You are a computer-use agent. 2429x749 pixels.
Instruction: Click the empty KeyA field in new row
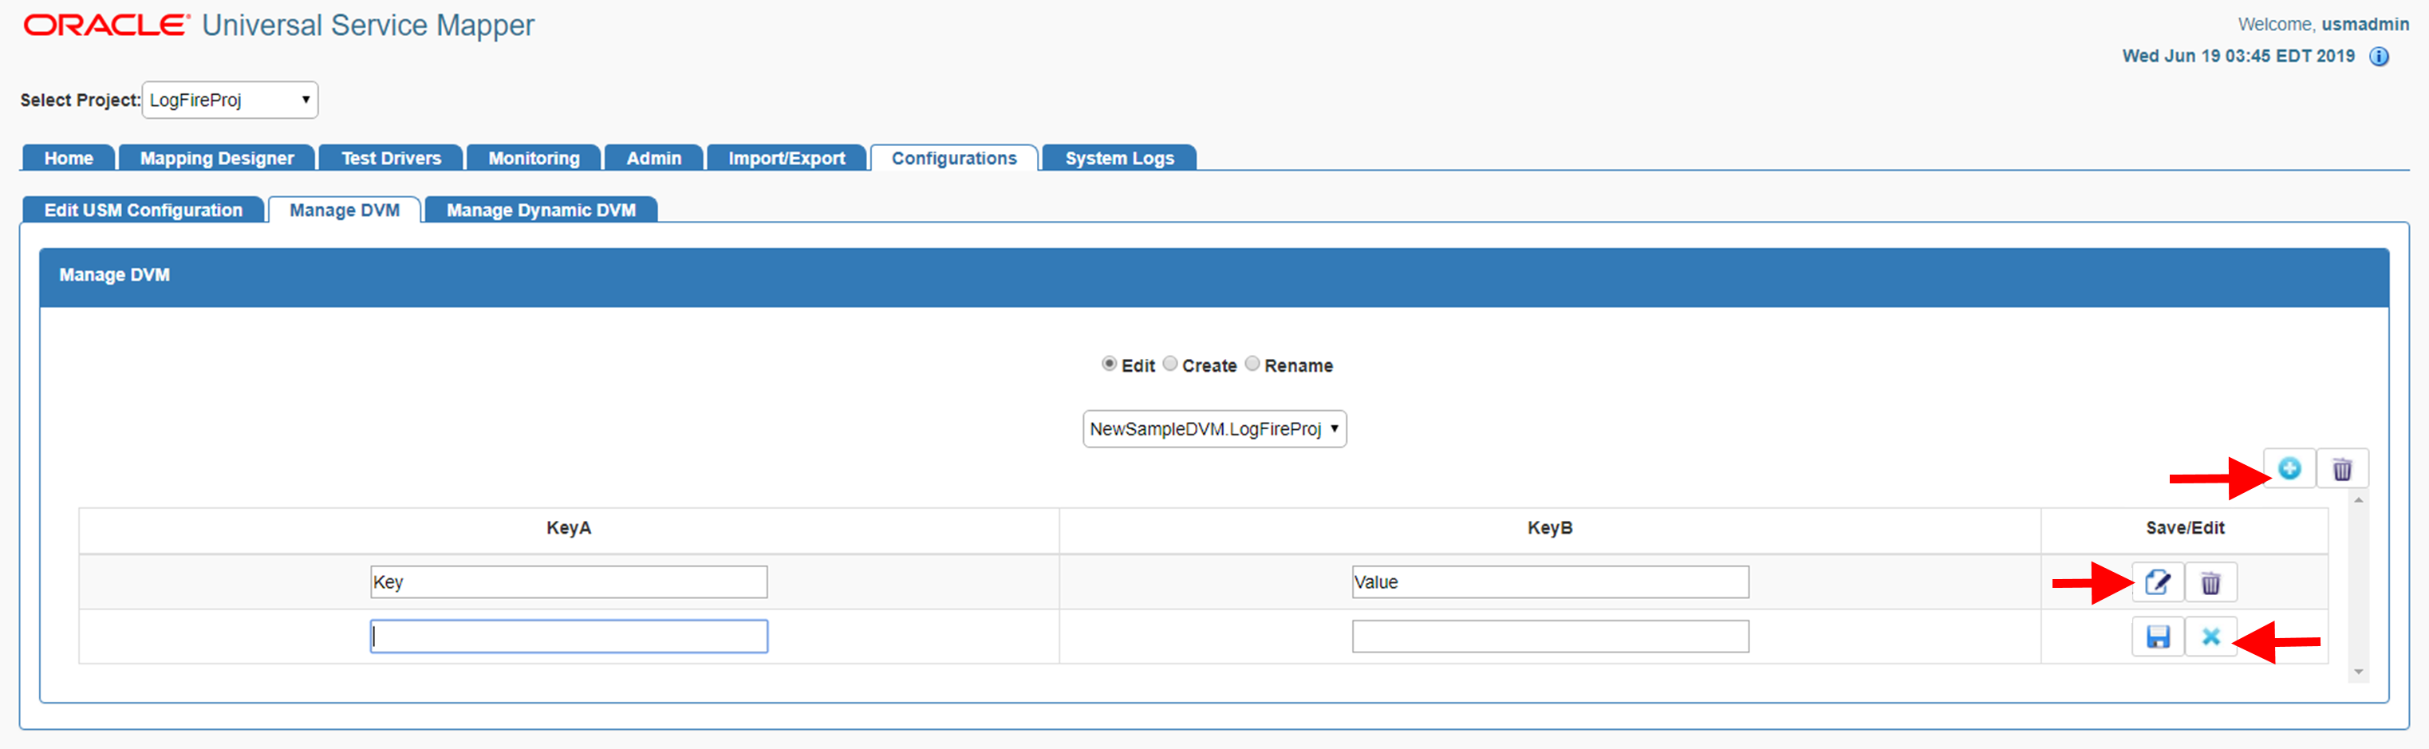[569, 637]
